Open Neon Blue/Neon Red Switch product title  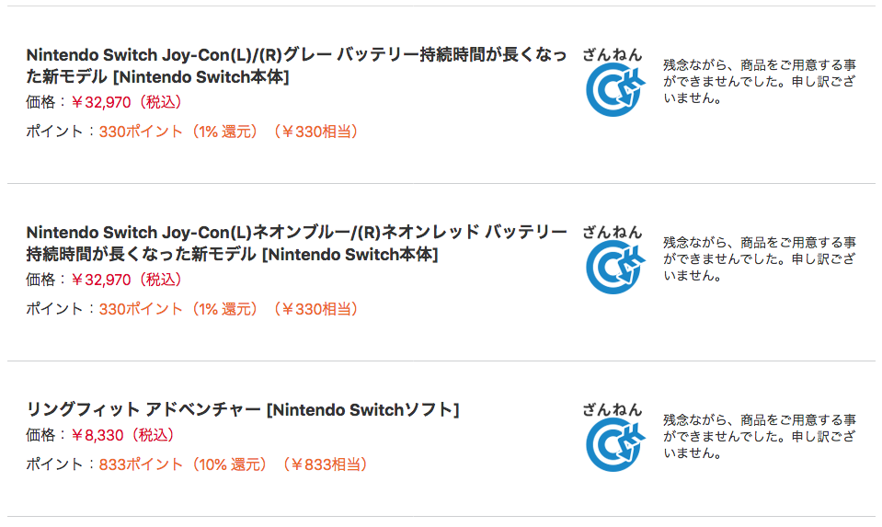click(x=296, y=243)
